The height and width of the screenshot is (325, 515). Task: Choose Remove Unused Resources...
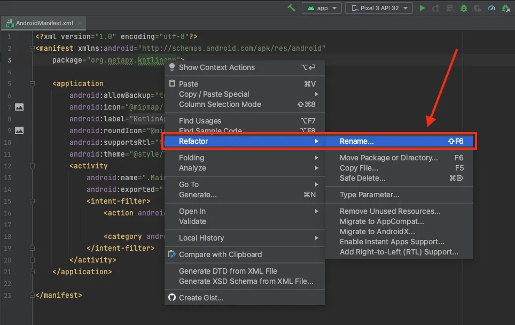pyautogui.click(x=400, y=211)
